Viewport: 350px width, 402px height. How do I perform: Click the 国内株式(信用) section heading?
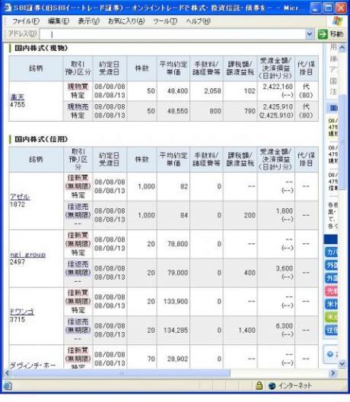point(41,139)
